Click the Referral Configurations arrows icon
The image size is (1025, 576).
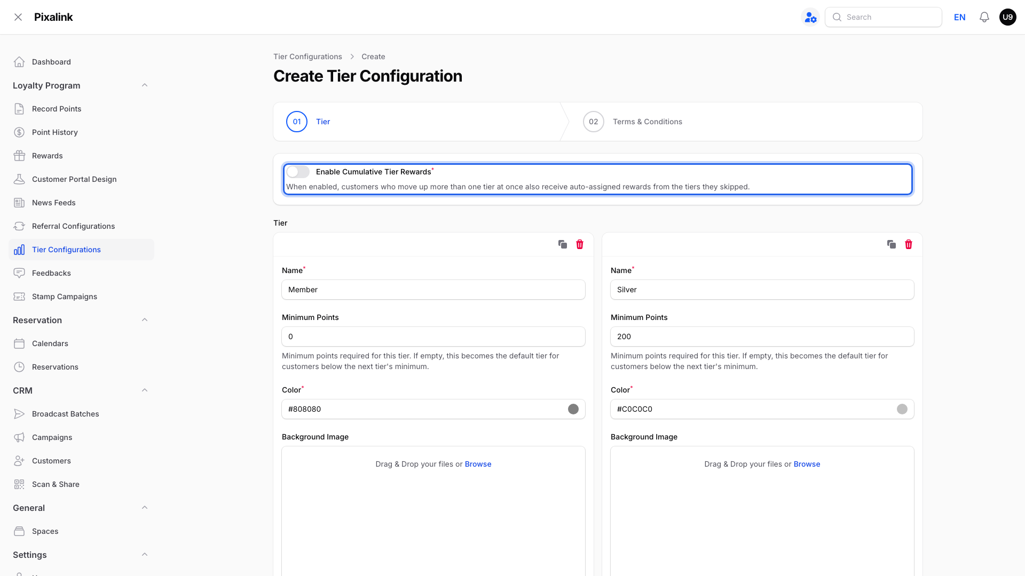pos(19,226)
